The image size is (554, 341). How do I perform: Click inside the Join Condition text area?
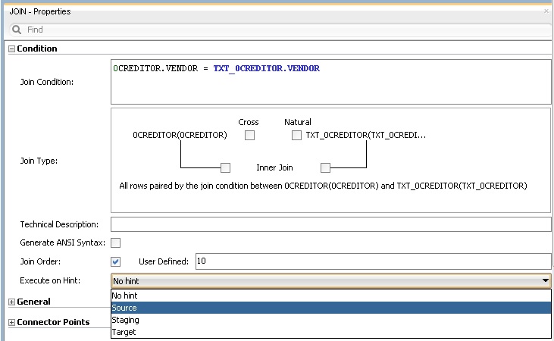pyautogui.click(x=330, y=82)
